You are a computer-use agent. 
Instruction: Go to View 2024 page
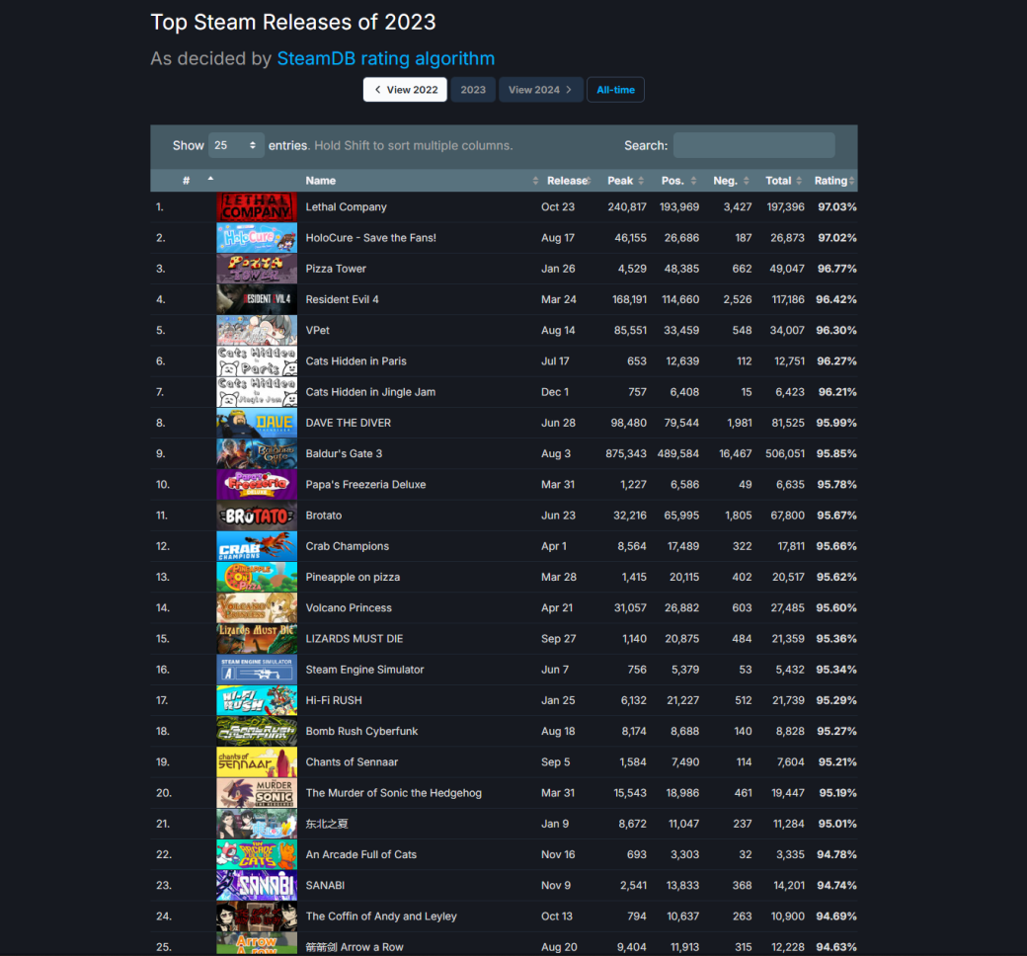click(541, 90)
